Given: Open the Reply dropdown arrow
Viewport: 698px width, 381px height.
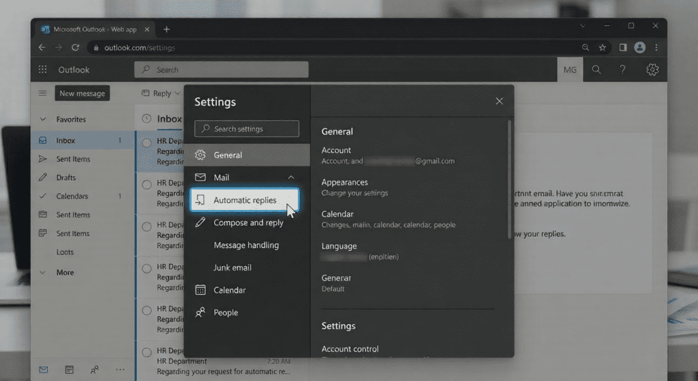Looking at the screenshot, I should point(177,93).
